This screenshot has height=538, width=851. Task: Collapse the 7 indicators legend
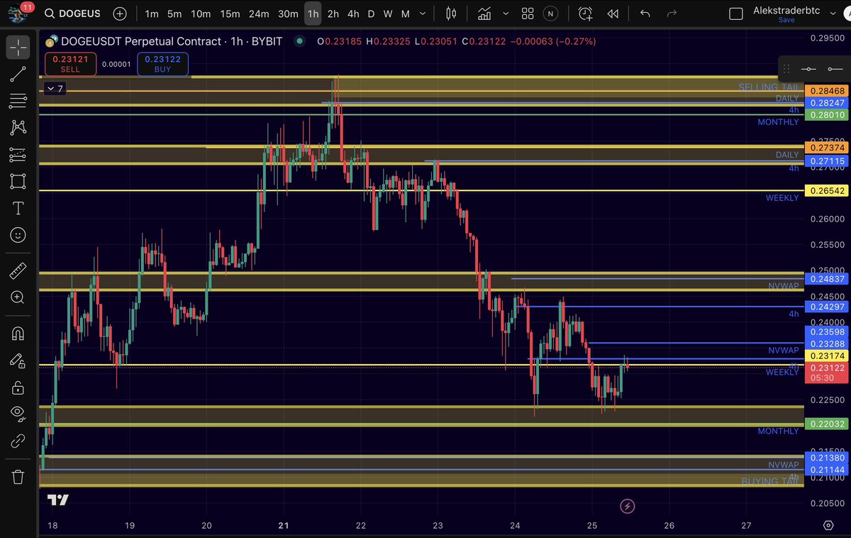(x=55, y=89)
